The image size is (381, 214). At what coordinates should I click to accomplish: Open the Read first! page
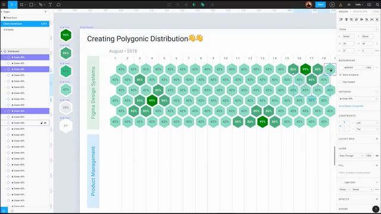click(25, 18)
